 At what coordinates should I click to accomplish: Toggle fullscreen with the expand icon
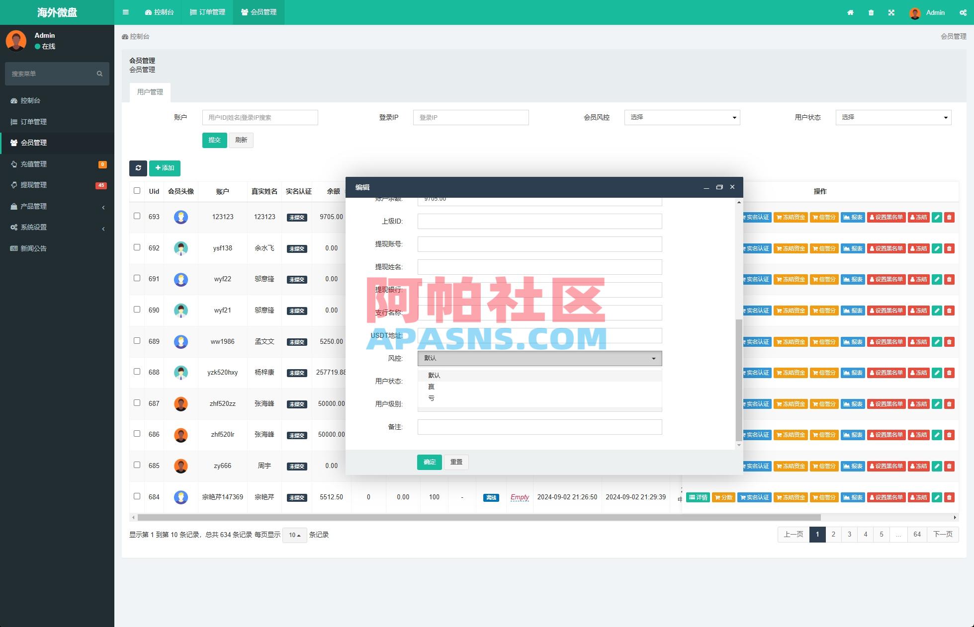(891, 12)
